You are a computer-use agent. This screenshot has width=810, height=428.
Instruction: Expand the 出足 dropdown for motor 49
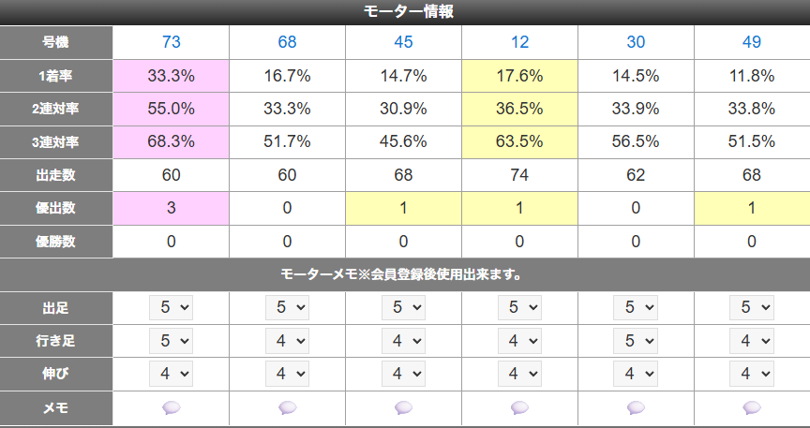pyautogui.click(x=752, y=308)
